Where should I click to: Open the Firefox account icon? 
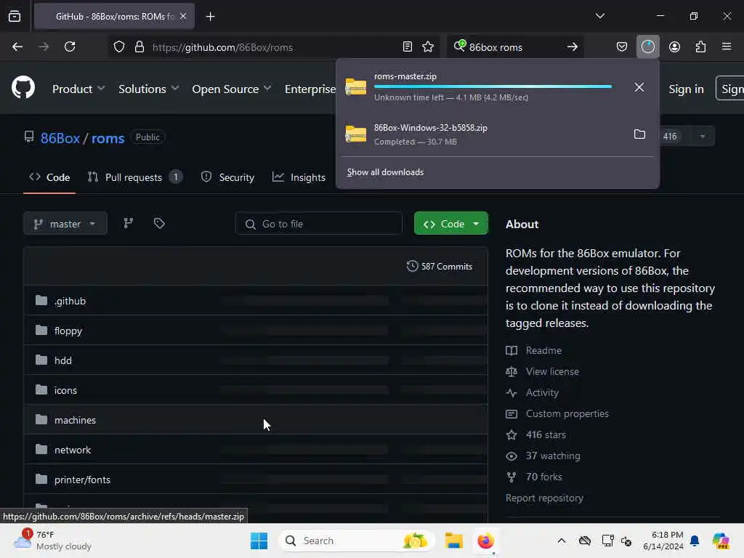click(674, 46)
